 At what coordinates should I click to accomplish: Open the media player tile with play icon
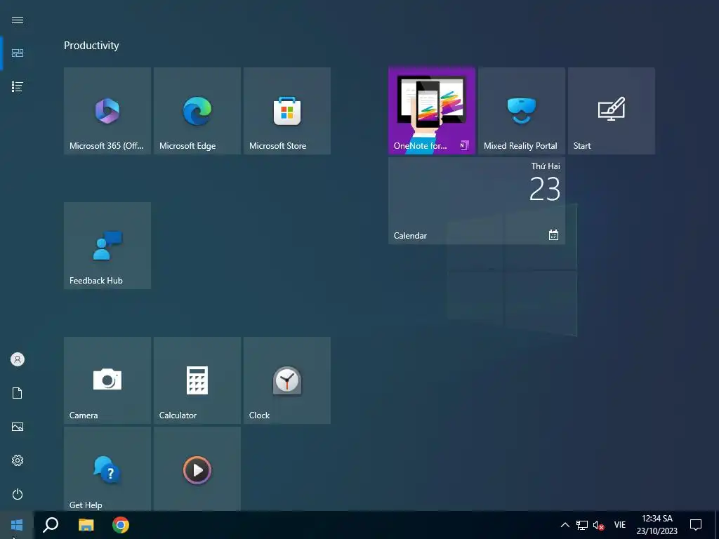[x=197, y=469]
